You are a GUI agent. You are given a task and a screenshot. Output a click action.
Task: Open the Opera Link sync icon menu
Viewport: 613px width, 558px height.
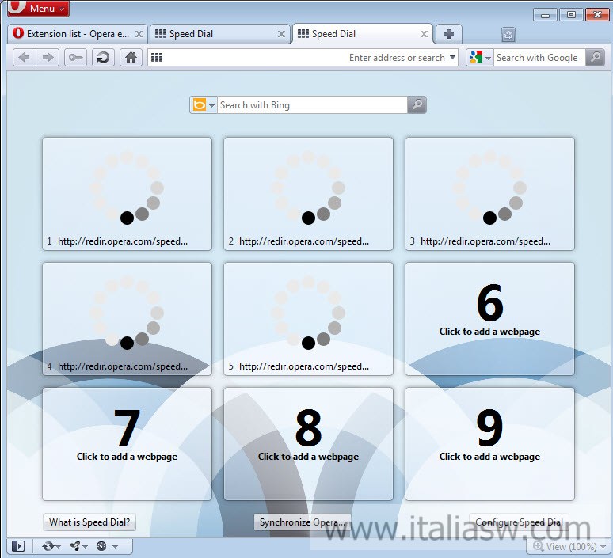[51, 546]
